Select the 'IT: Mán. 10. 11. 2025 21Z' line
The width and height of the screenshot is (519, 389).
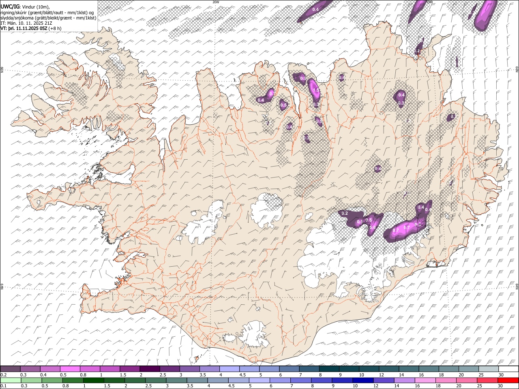26,23
